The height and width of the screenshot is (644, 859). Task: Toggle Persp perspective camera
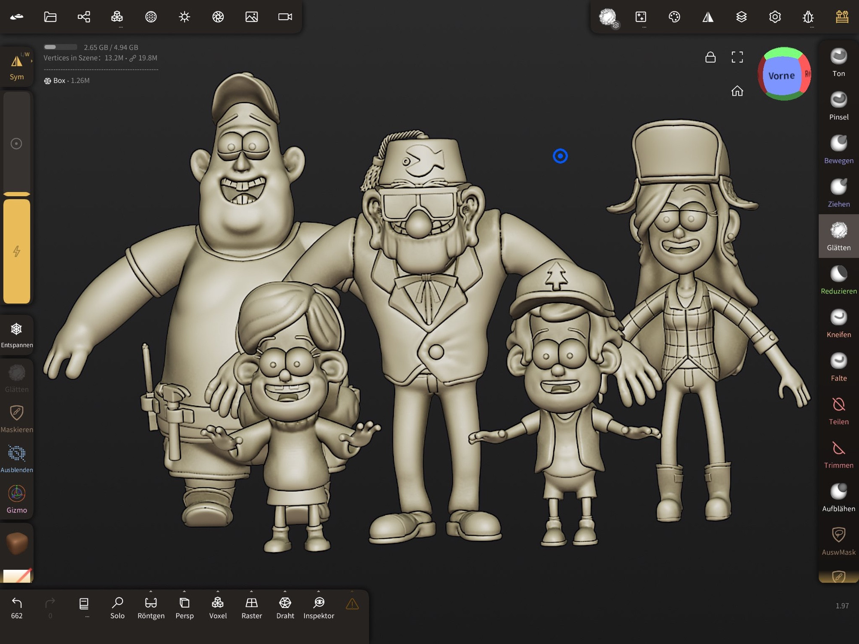pyautogui.click(x=185, y=608)
